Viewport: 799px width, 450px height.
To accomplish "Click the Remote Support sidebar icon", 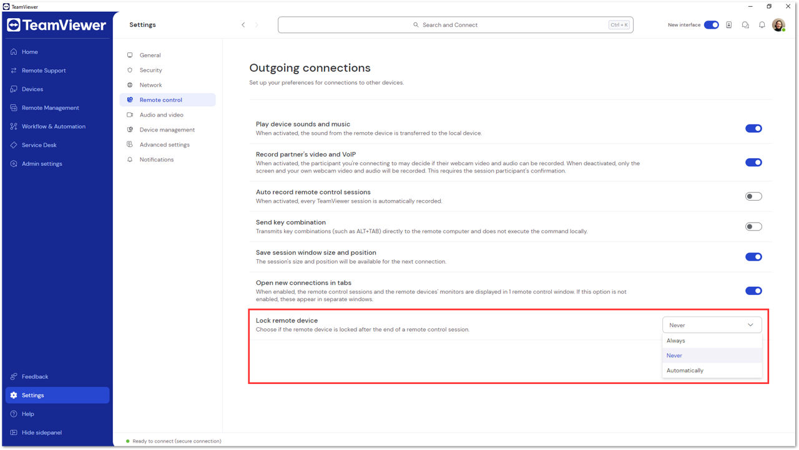I will 14,70.
